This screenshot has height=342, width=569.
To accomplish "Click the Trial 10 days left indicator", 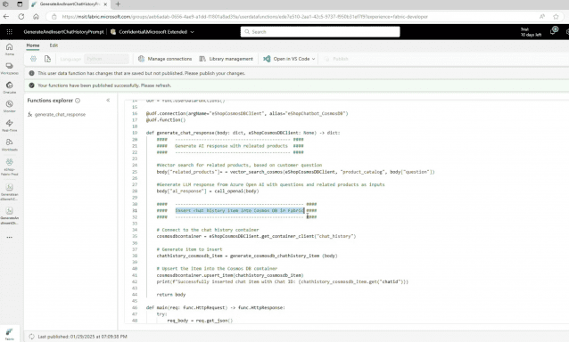I will [x=531, y=32].
